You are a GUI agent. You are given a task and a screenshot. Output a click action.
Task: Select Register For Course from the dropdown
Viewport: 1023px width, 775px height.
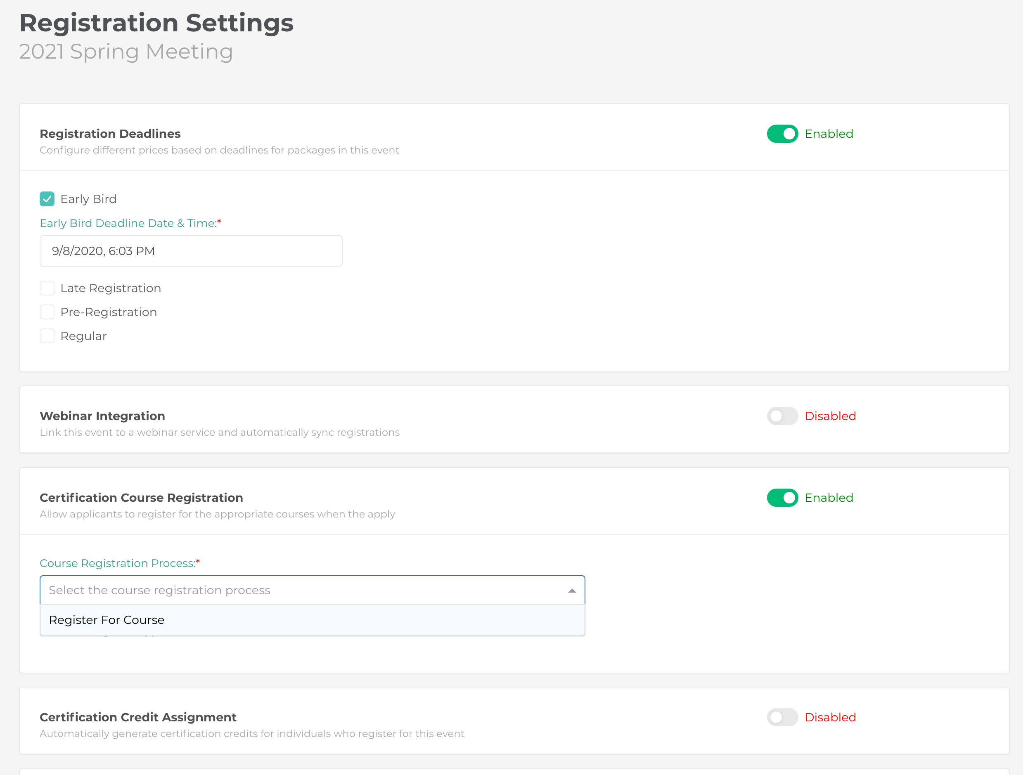click(x=107, y=620)
